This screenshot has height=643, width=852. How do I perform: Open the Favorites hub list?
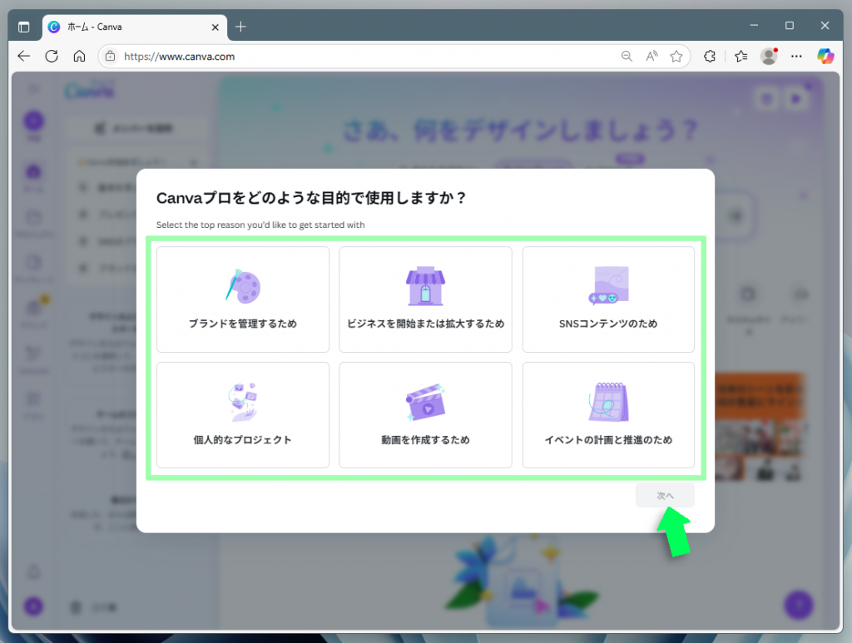click(x=740, y=56)
